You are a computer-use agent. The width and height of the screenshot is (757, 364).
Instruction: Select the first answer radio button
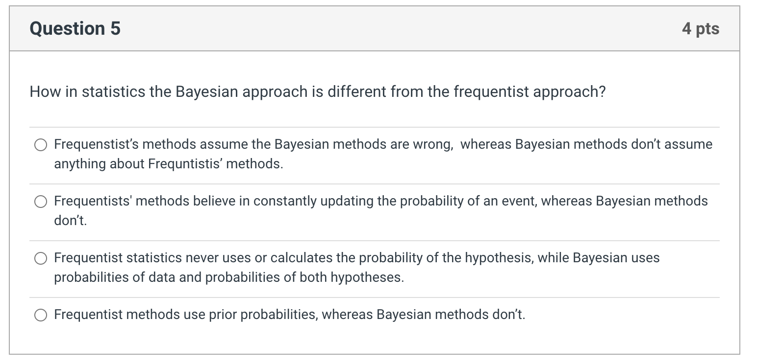(41, 145)
